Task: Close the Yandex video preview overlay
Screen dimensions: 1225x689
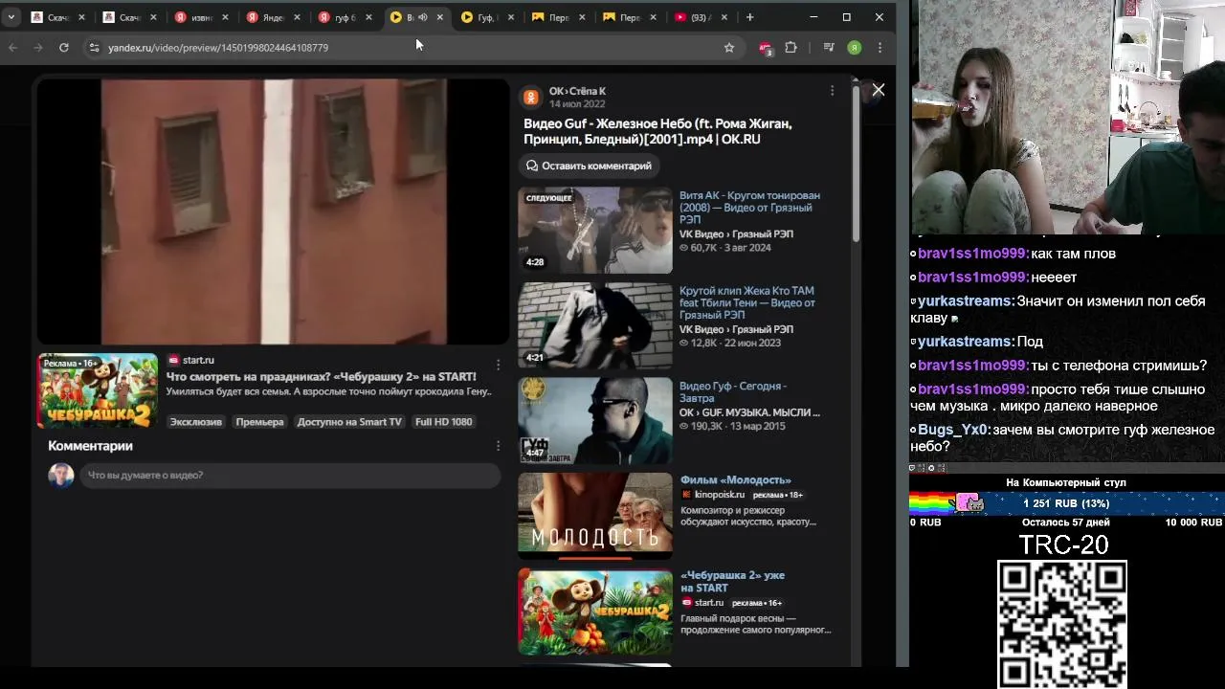Action: (x=878, y=90)
